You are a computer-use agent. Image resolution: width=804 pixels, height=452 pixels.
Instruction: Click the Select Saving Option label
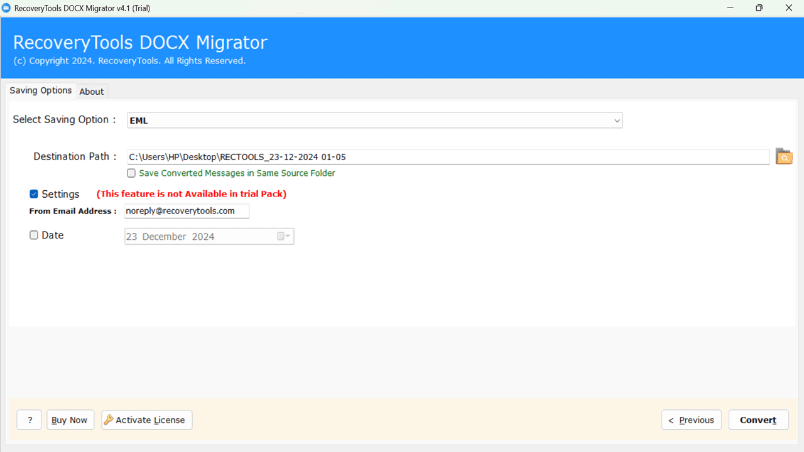[x=64, y=120]
